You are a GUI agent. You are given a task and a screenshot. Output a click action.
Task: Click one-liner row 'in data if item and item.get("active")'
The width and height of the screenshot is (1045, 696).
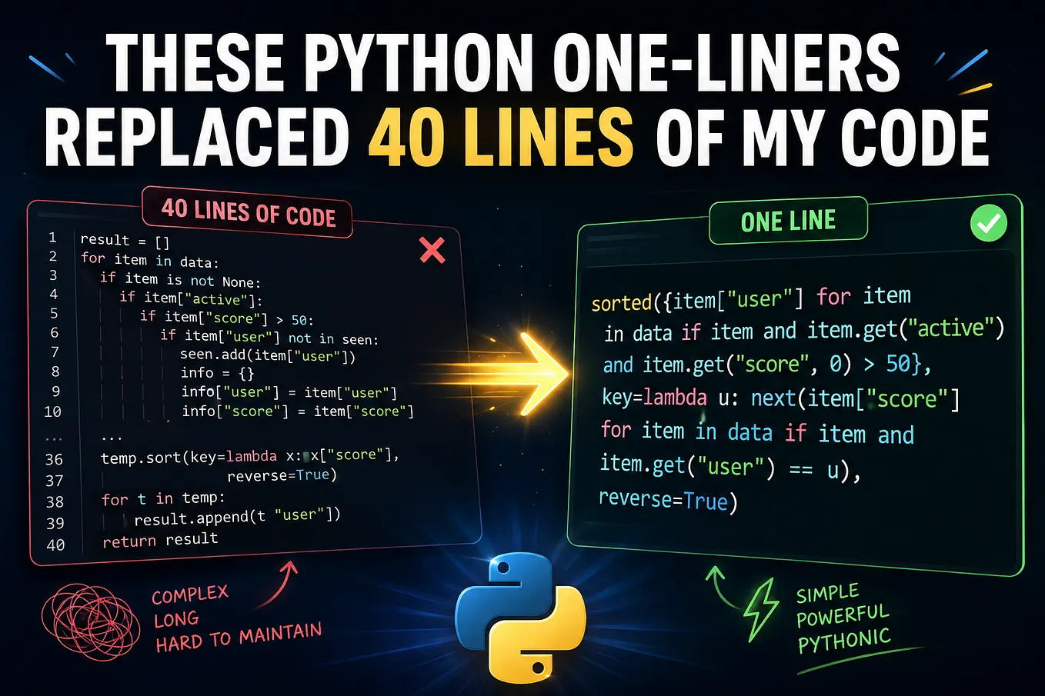[x=804, y=331]
